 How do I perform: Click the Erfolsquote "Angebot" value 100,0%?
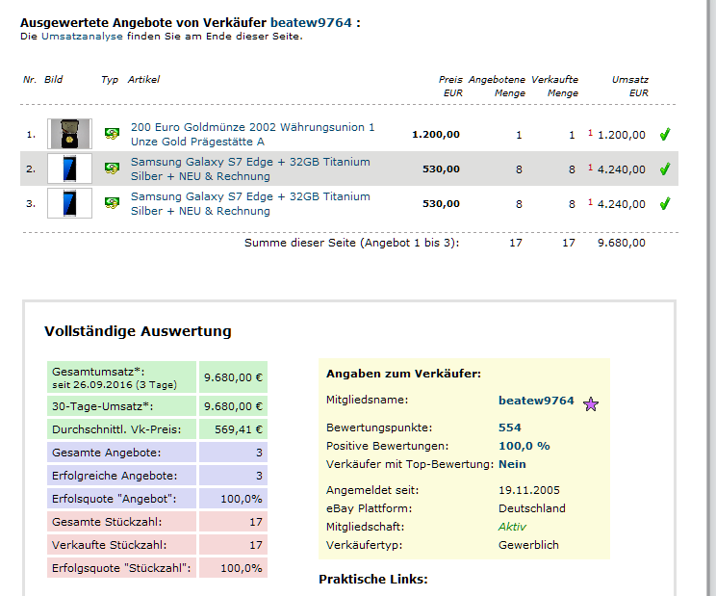[242, 499]
